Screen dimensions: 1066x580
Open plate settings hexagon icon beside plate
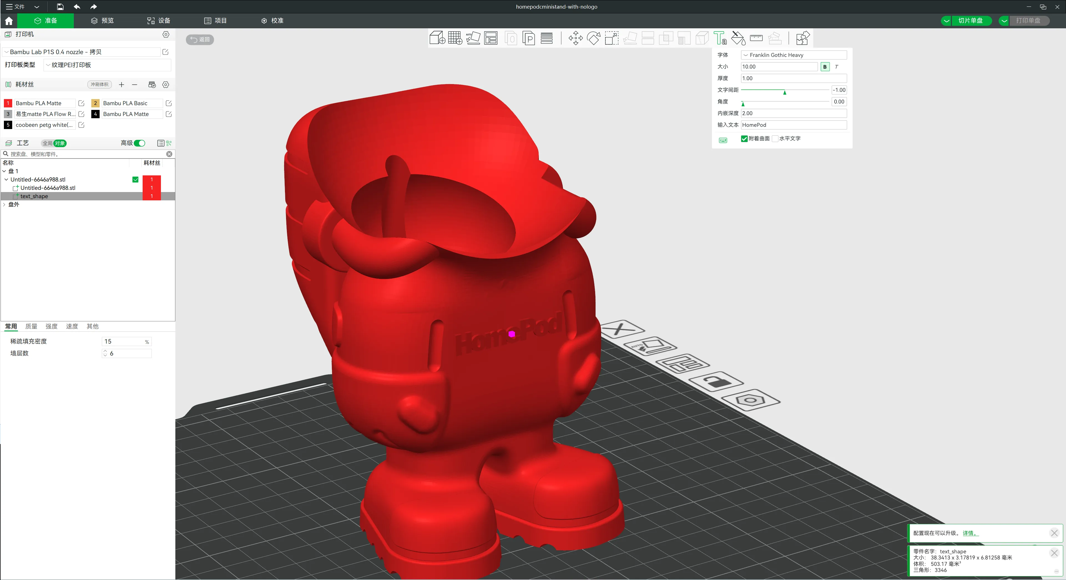(x=750, y=400)
